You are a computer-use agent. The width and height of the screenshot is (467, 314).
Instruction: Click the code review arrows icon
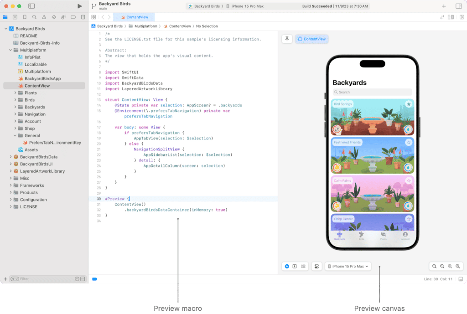(x=442, y=17)
